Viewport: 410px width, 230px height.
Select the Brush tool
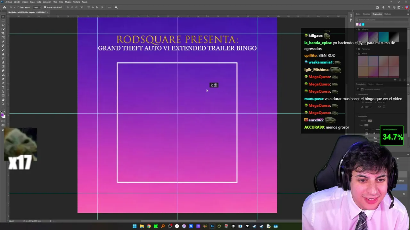coord(3,50)
